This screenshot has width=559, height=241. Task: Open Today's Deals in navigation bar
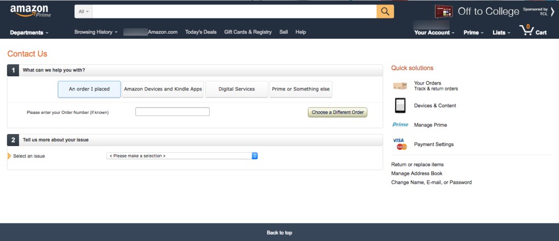coord(201,32)
